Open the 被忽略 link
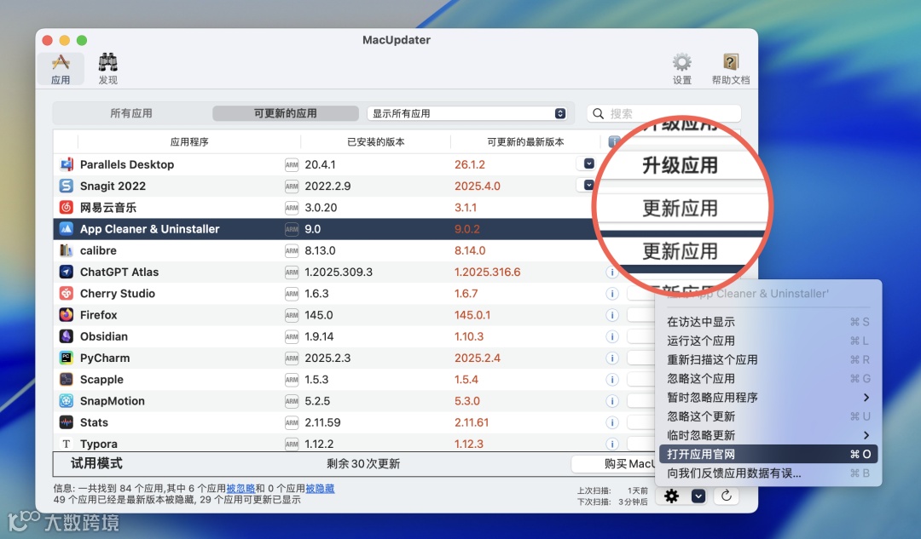921x539 pixels. click(x=240, y=489)
